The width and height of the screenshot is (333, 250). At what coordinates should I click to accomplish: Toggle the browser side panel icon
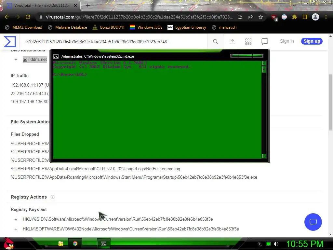(x=305, y=17)
